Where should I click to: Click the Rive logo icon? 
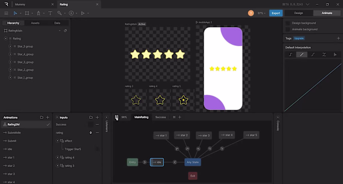6,4
